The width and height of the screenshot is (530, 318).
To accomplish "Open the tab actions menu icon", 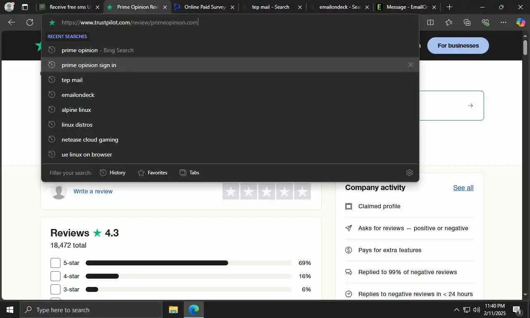I will (x=25, y=7).
